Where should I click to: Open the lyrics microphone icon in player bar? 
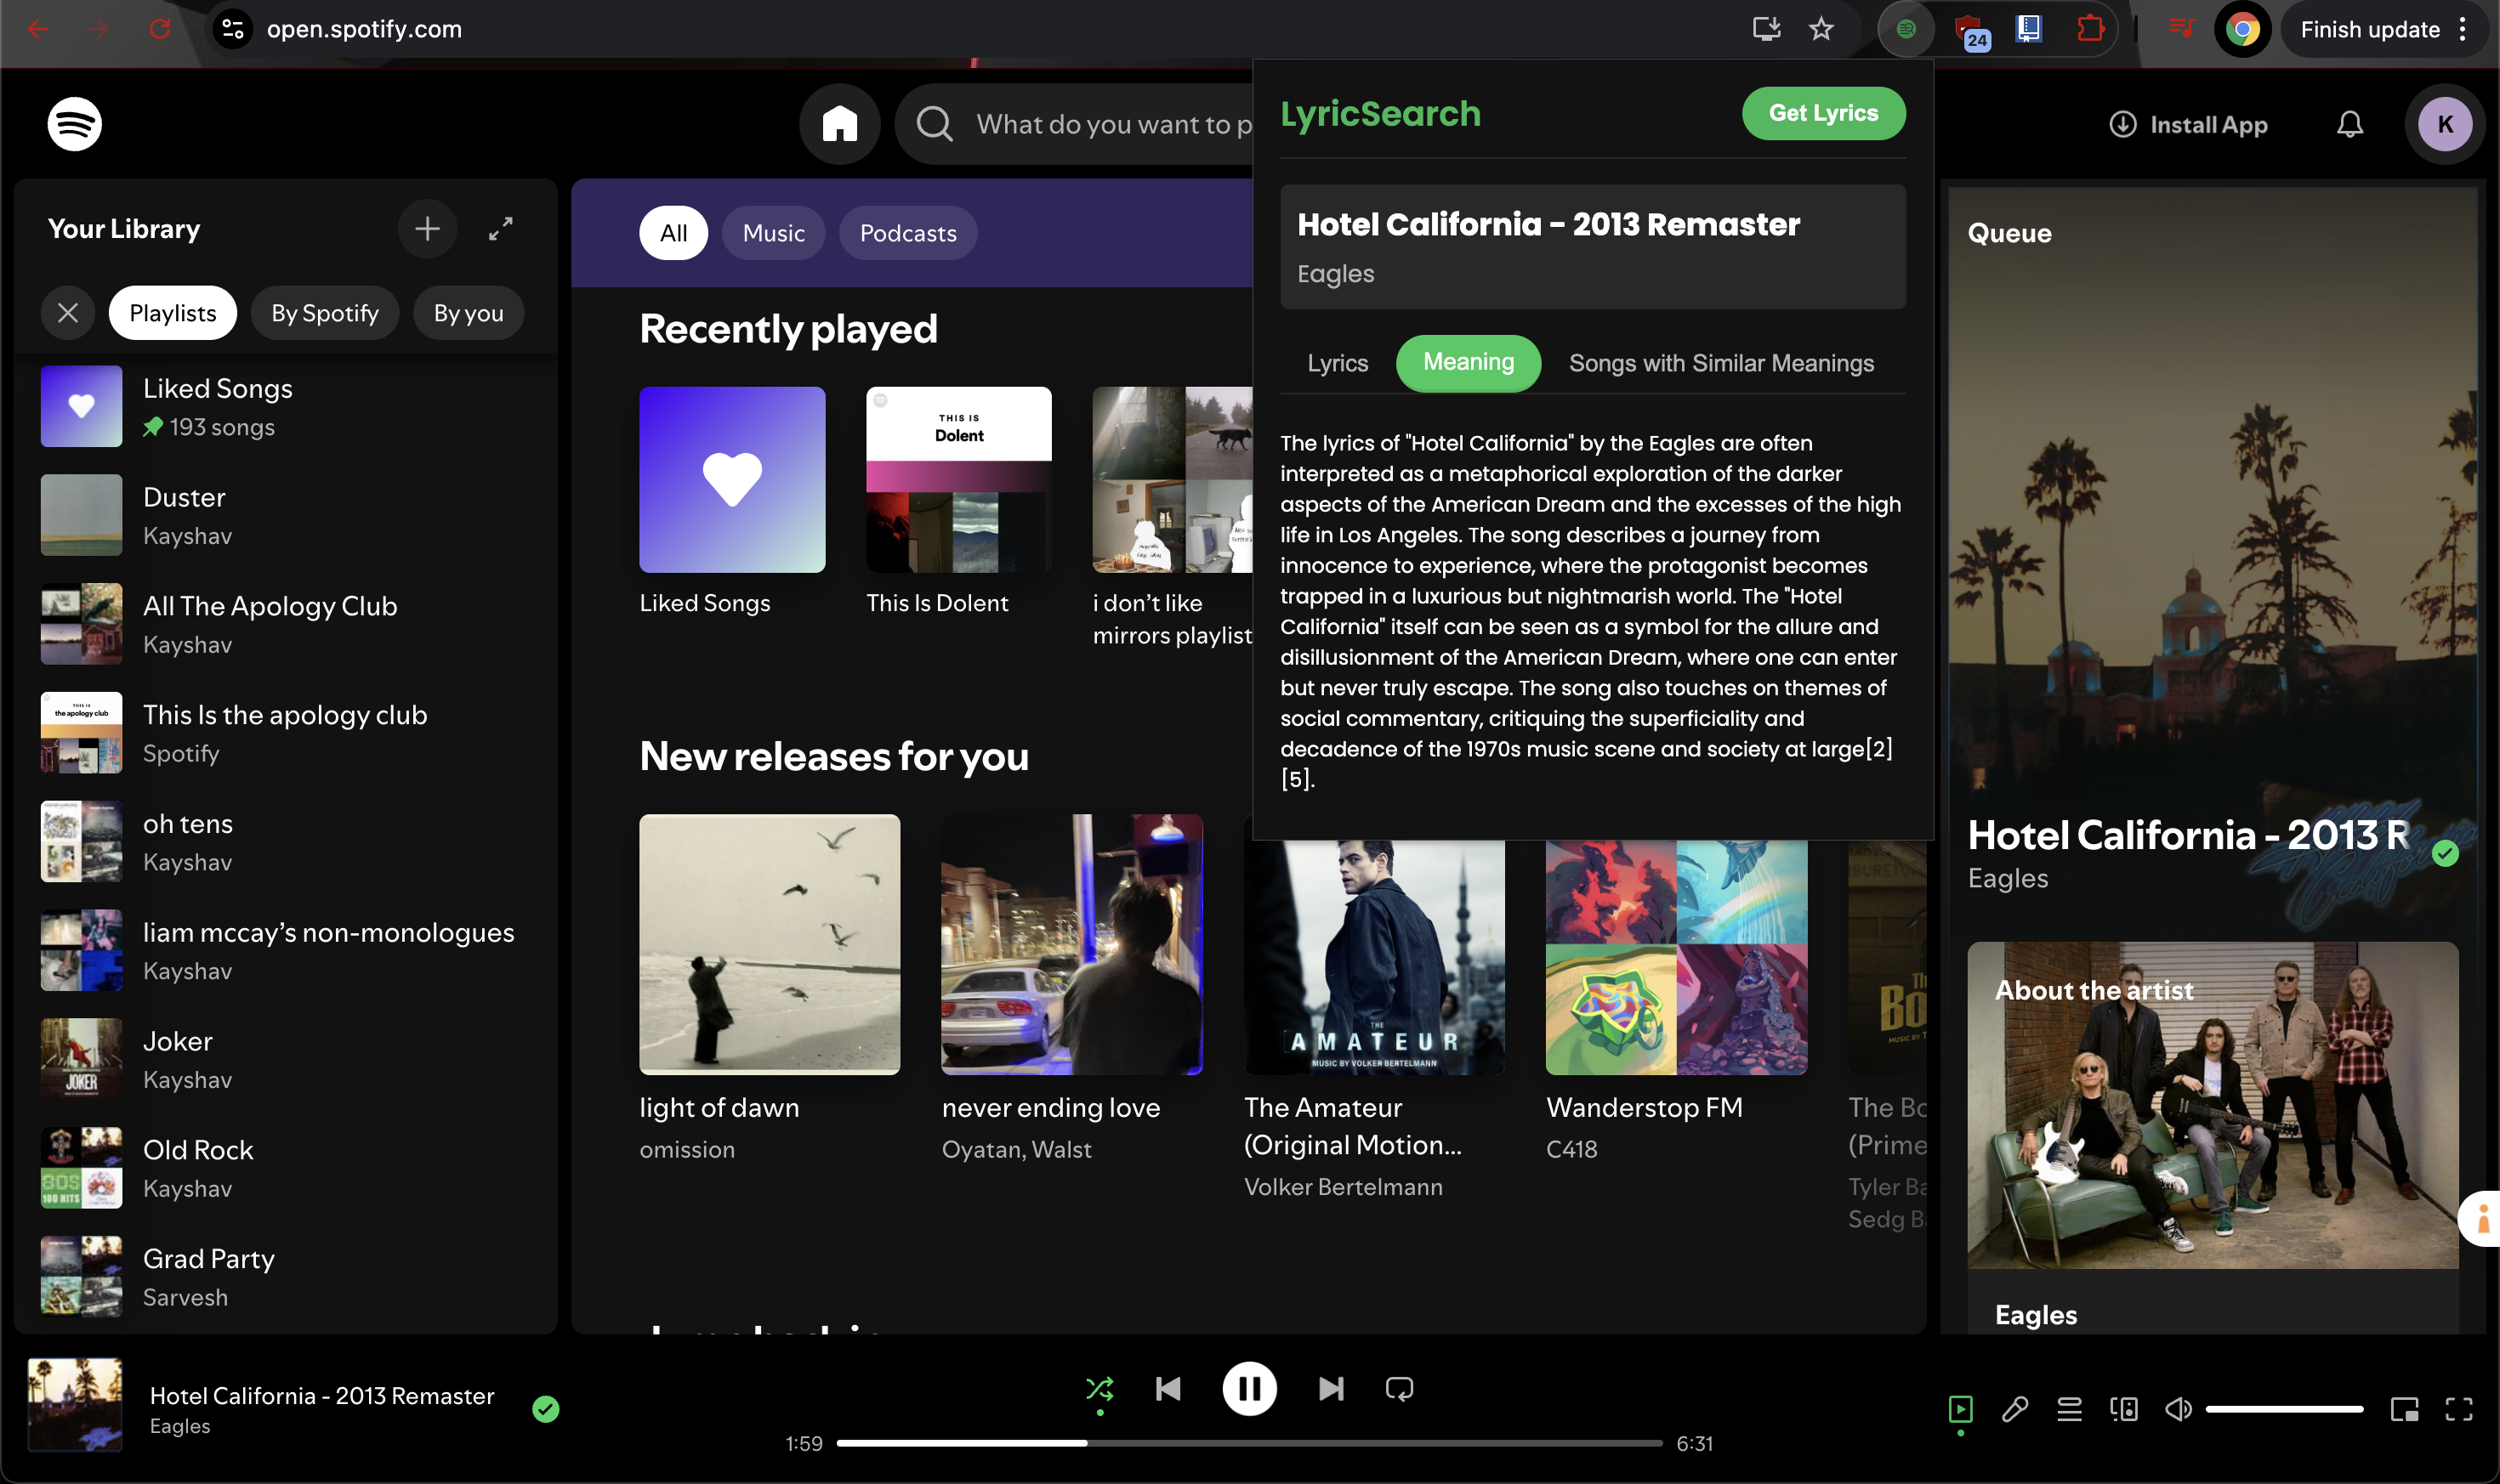pos(2014,1409)
